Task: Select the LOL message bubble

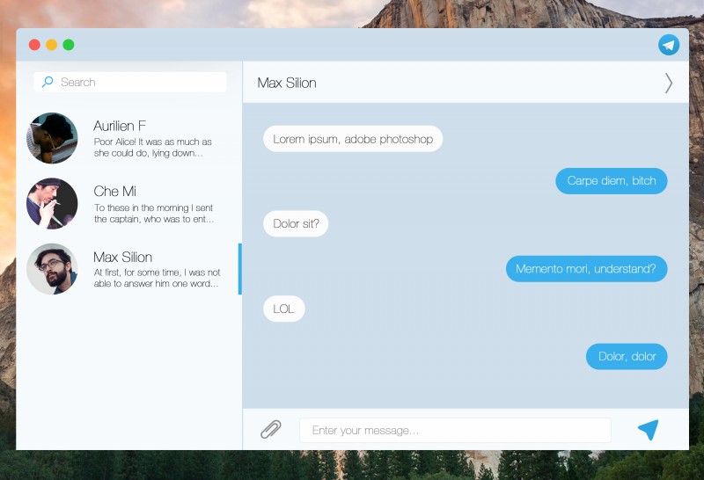Action: coord(283,309)
